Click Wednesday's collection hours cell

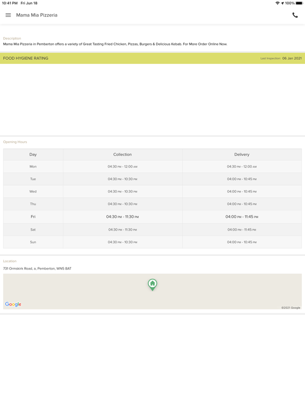[122, 191]
